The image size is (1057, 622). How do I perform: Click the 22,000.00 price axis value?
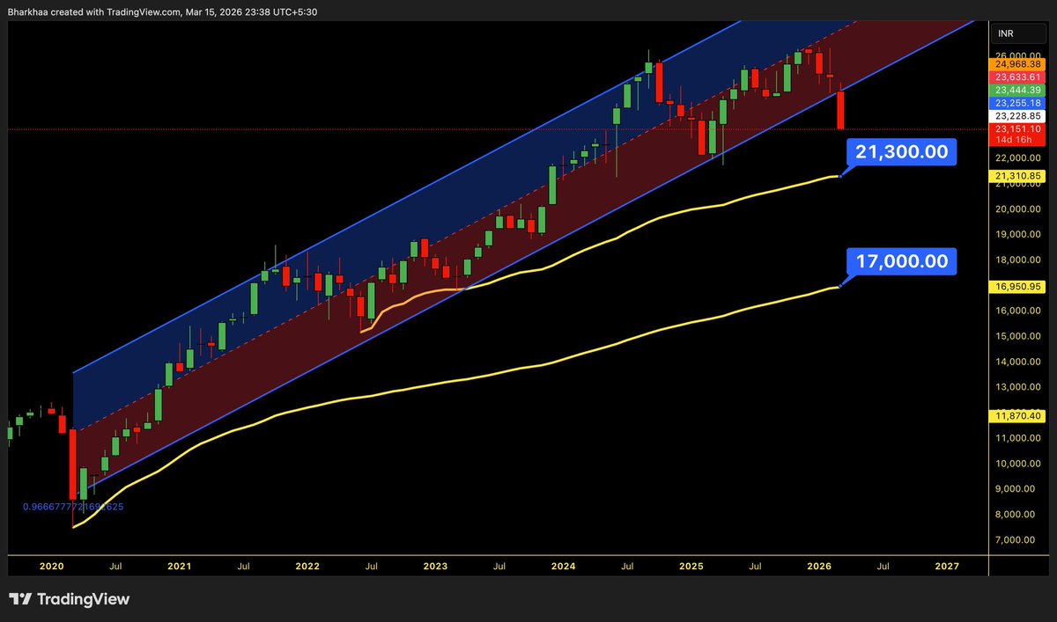[x=1017, y=157]
